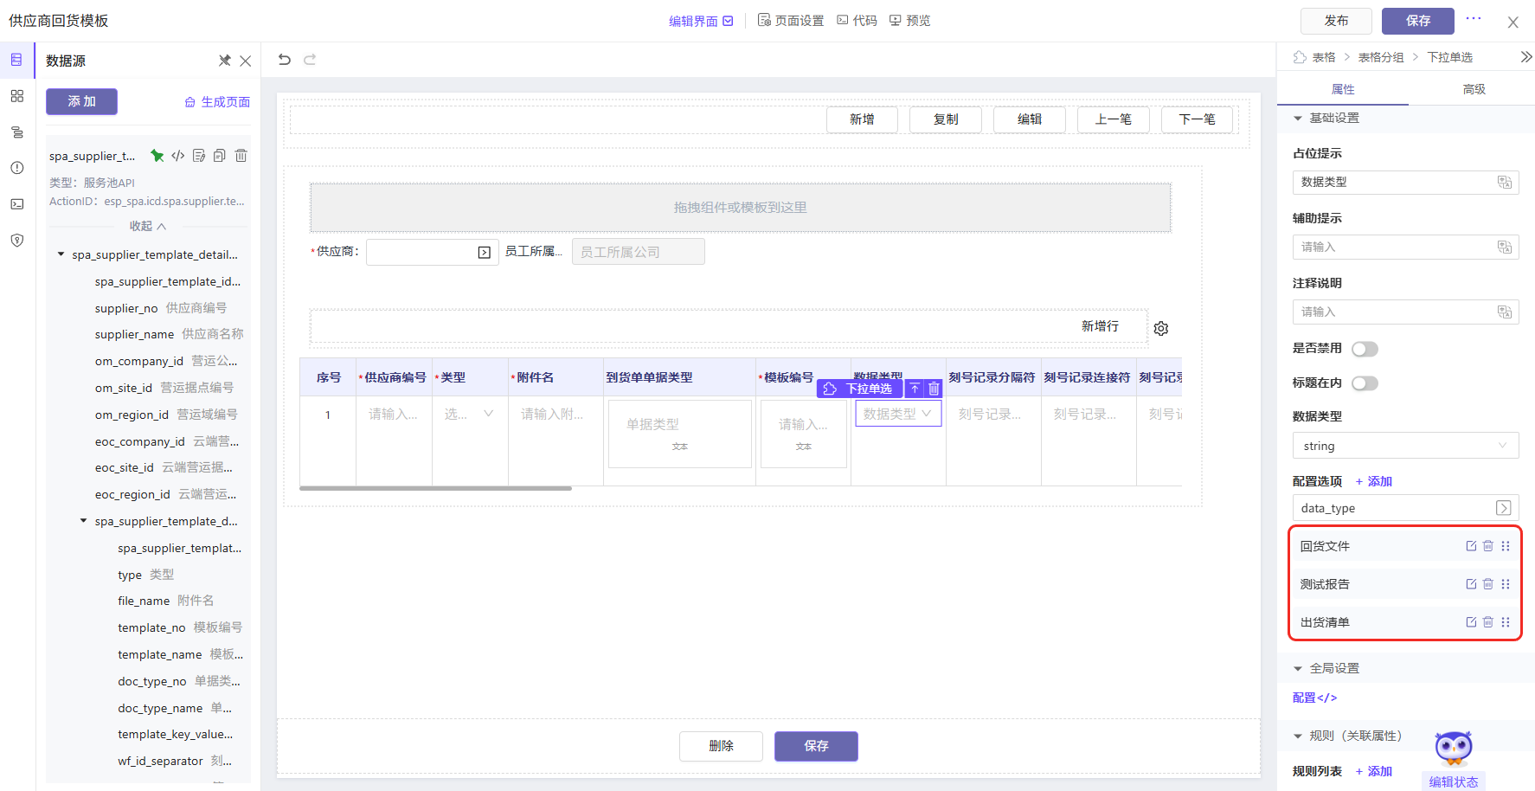The width and height of the screenshot is (1535, 791).
Task: Delete the 测试报告 option
Action: coord(1488,584)
